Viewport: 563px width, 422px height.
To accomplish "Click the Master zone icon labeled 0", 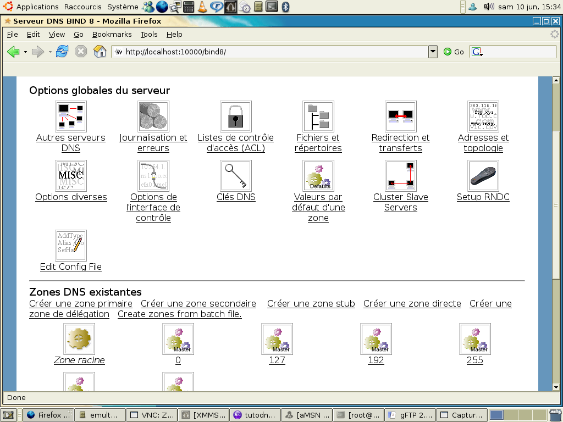I will click(x=178, y=338).
